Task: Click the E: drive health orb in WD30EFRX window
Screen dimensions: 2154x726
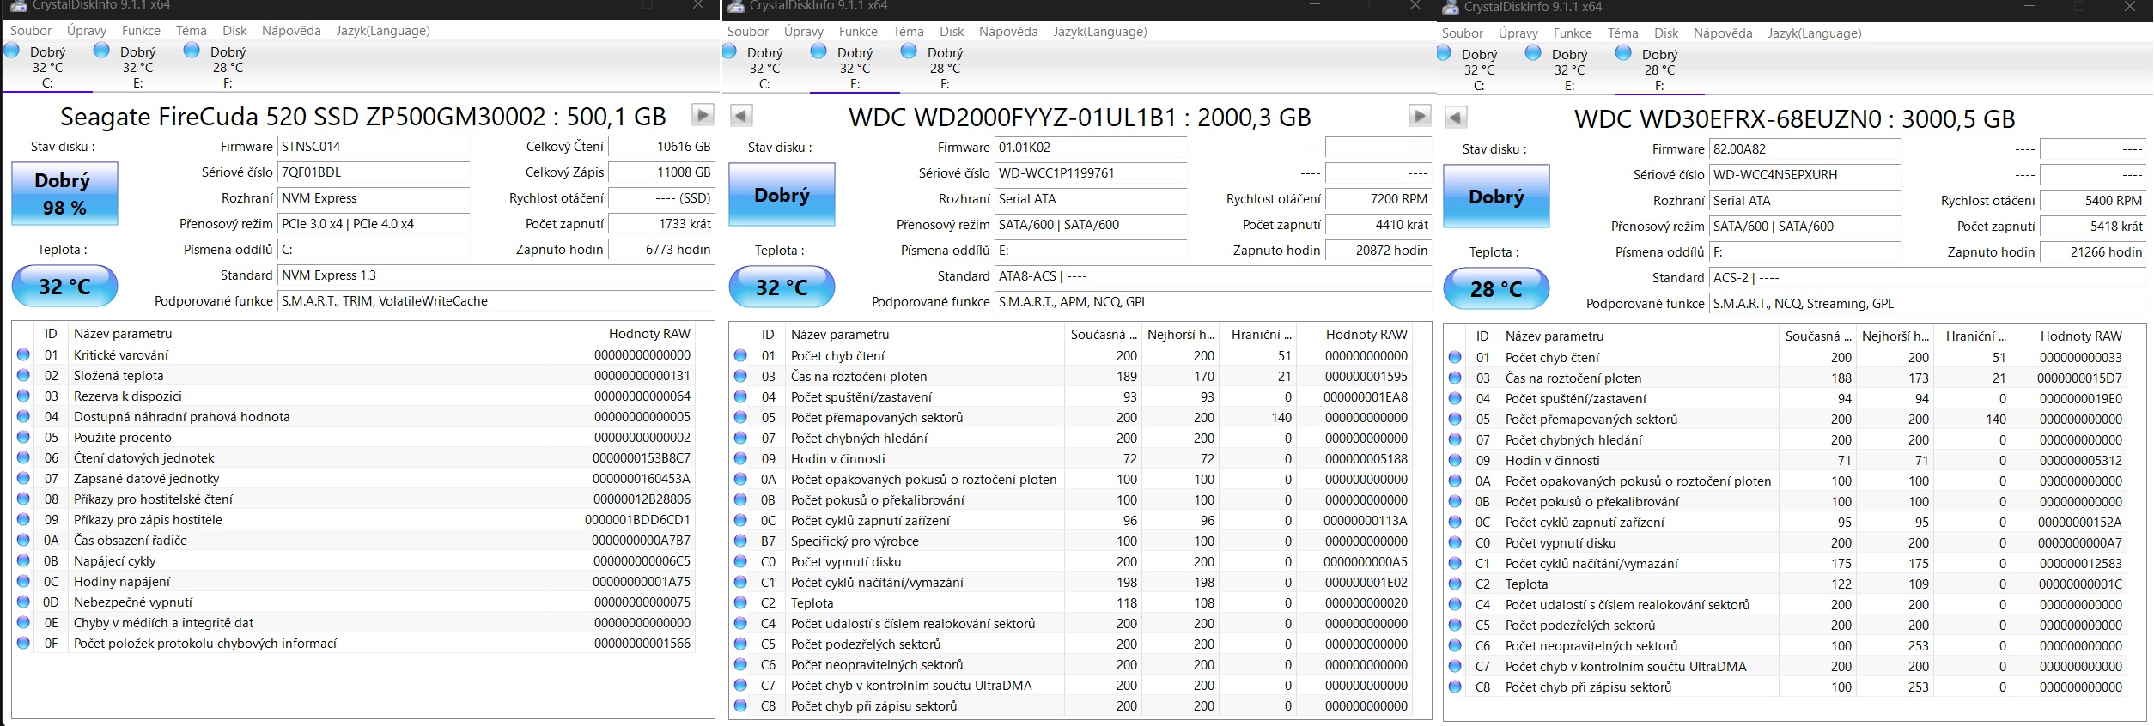Action: [x=1533, y=53]
